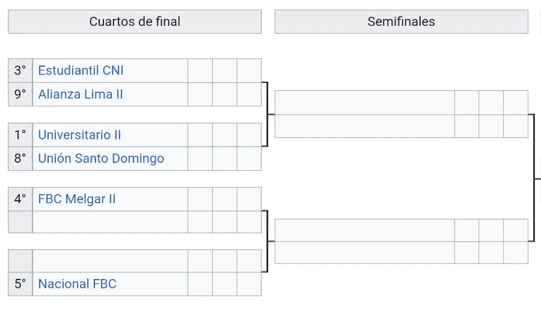Select the 9° seed cell
Image resolution: width=541 pixels, height=309 pixels.
(x=20, y=94)
